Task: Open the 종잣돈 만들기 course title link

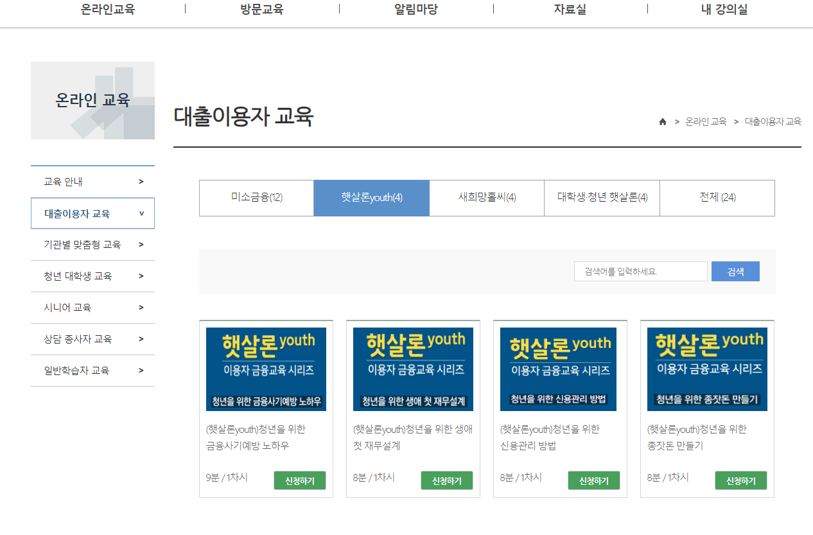Action: [x=697, y=437]
